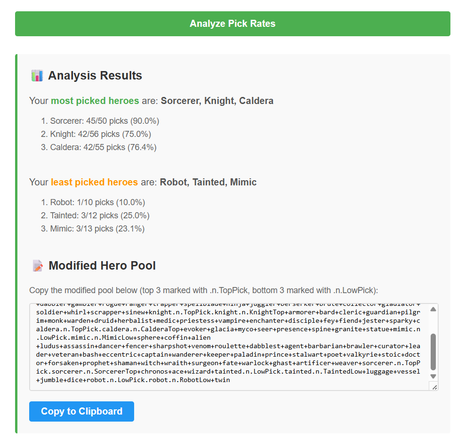The image size is (465, 447).
Task: Select the Knight 42/56 picks entry
Action: click(100, 134)
